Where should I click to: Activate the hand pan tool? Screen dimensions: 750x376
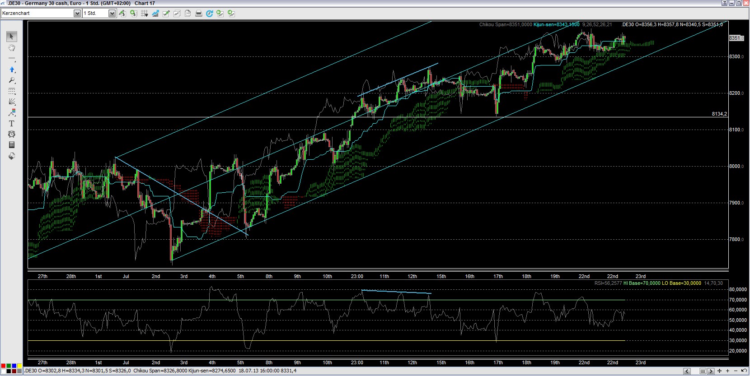[x=12, y=48]
